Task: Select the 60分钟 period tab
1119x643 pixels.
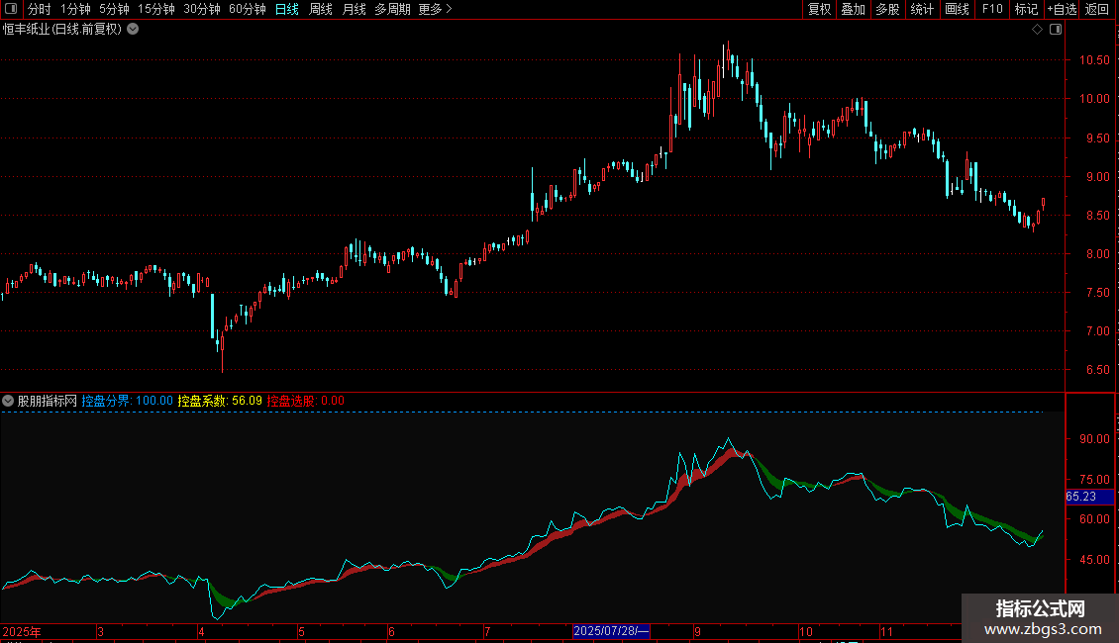Action: pos(248,9)
